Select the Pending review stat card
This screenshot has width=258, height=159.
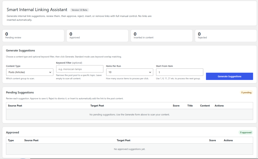(x=33, y=36)
